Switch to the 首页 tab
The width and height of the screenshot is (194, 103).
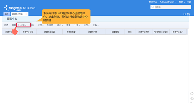pyautogui.click(x=7, y=14)
